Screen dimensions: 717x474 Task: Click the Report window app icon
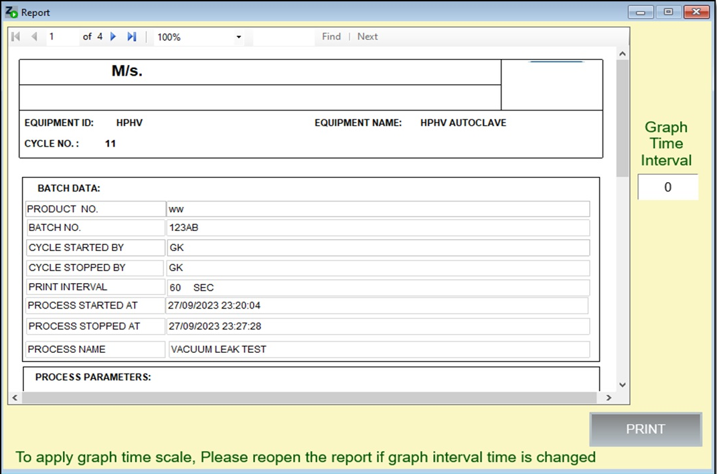[11, 12]
